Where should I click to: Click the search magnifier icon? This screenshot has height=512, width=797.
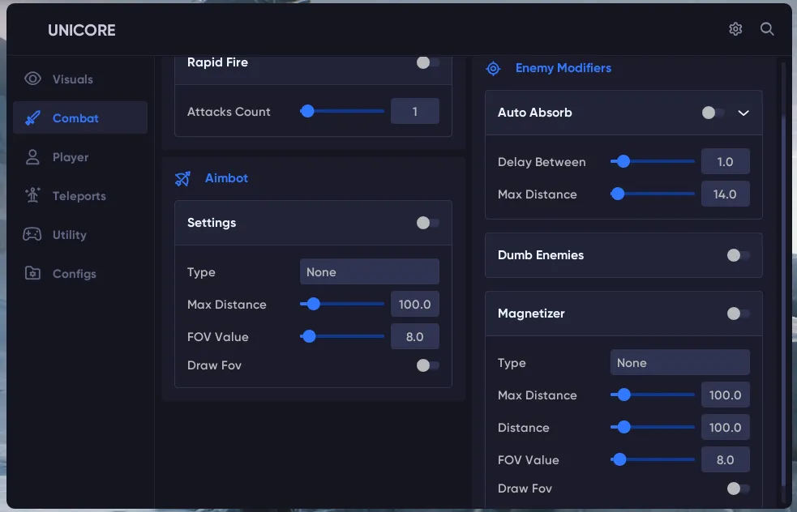pos(767,29)
